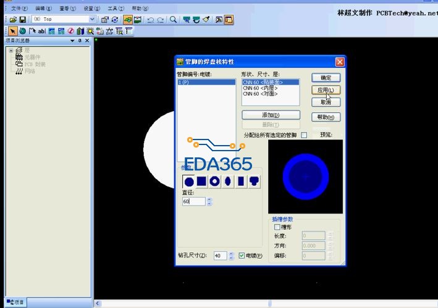
Task: Open the Top layer dropdown
Action: pyautogui.click(x=92, y=19)
